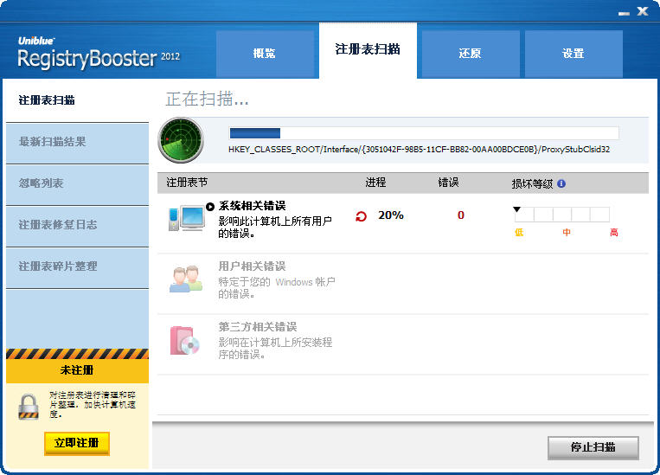This screenshot has width=660, height=475.
Task: Click the error count 0
Action: [461, 215]
